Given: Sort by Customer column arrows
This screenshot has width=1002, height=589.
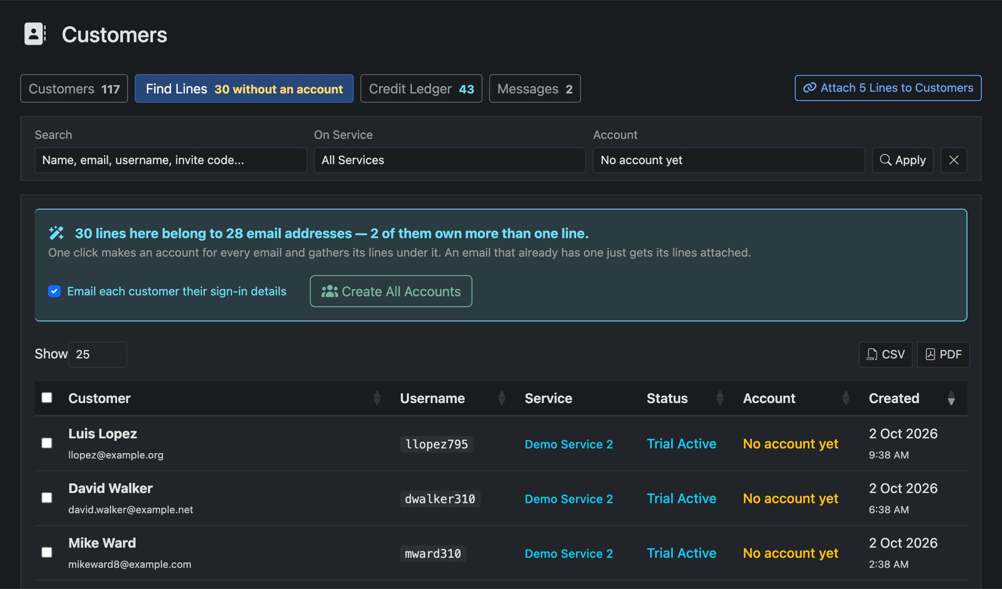Looking at the screenshot, I should pyautogui.click(x=377, y=398).
